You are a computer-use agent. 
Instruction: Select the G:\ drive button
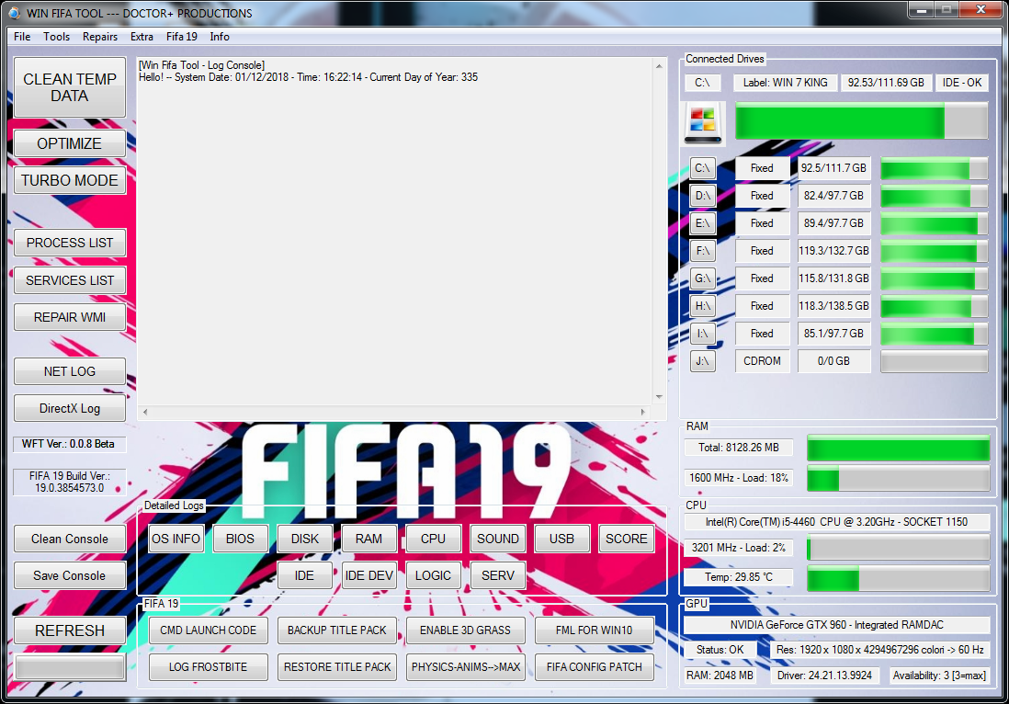[702, 278]
